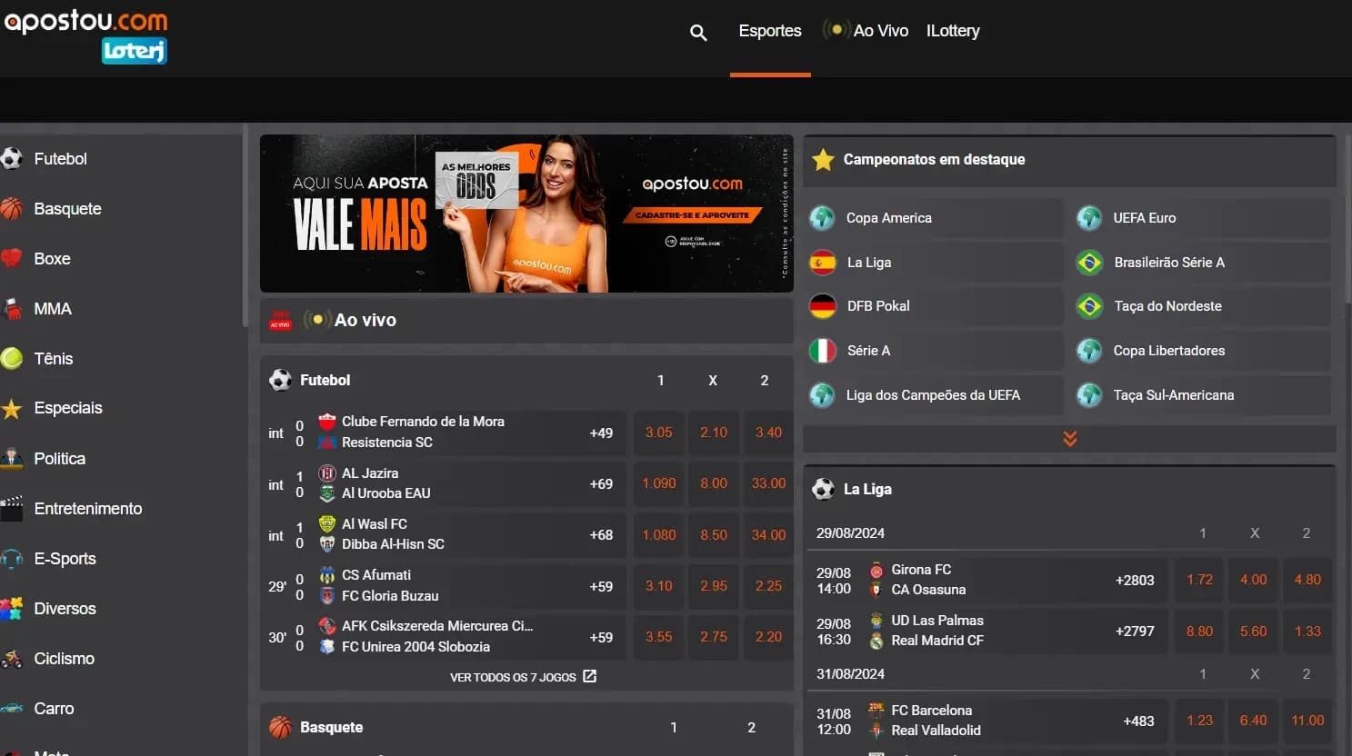Click the Boxe glove sidebar icon
The image size is (1352, 756).
tap(11, 258)
